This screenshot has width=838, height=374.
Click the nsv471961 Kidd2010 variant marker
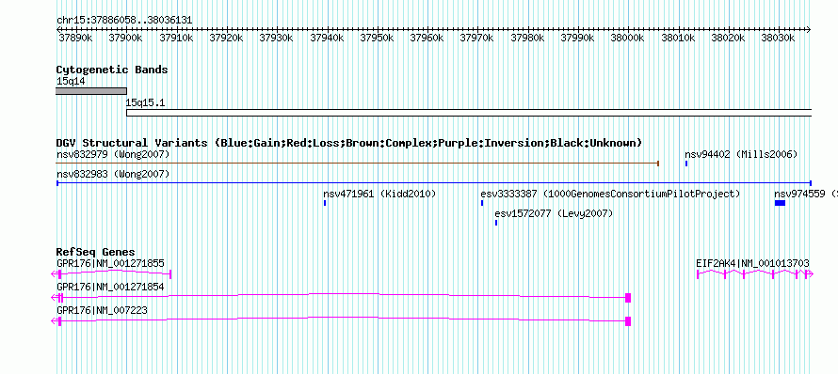(x=325, y=203)
